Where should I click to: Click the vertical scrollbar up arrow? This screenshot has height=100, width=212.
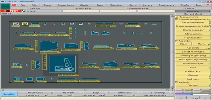[x=172, y=16]
